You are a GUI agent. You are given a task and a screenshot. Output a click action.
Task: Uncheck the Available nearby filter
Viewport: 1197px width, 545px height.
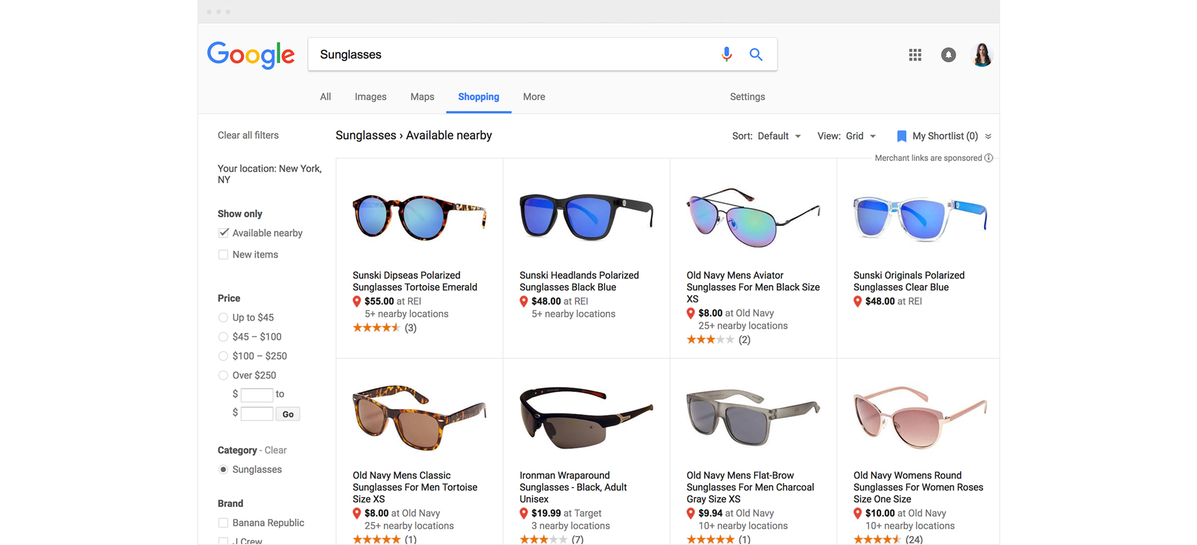coord(223,233)
